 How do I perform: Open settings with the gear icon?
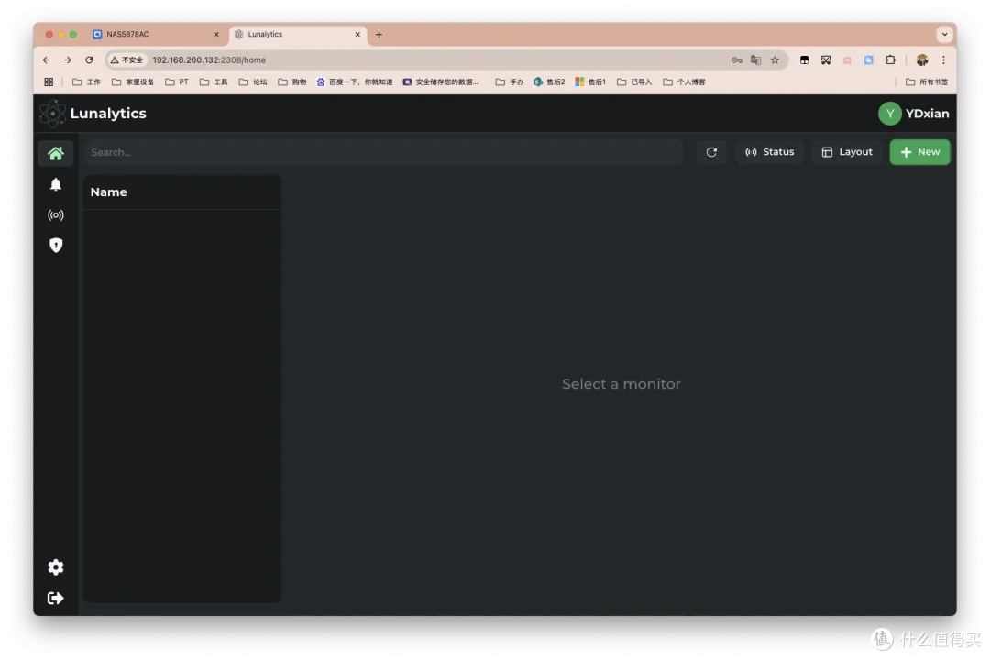click(56, 567)
